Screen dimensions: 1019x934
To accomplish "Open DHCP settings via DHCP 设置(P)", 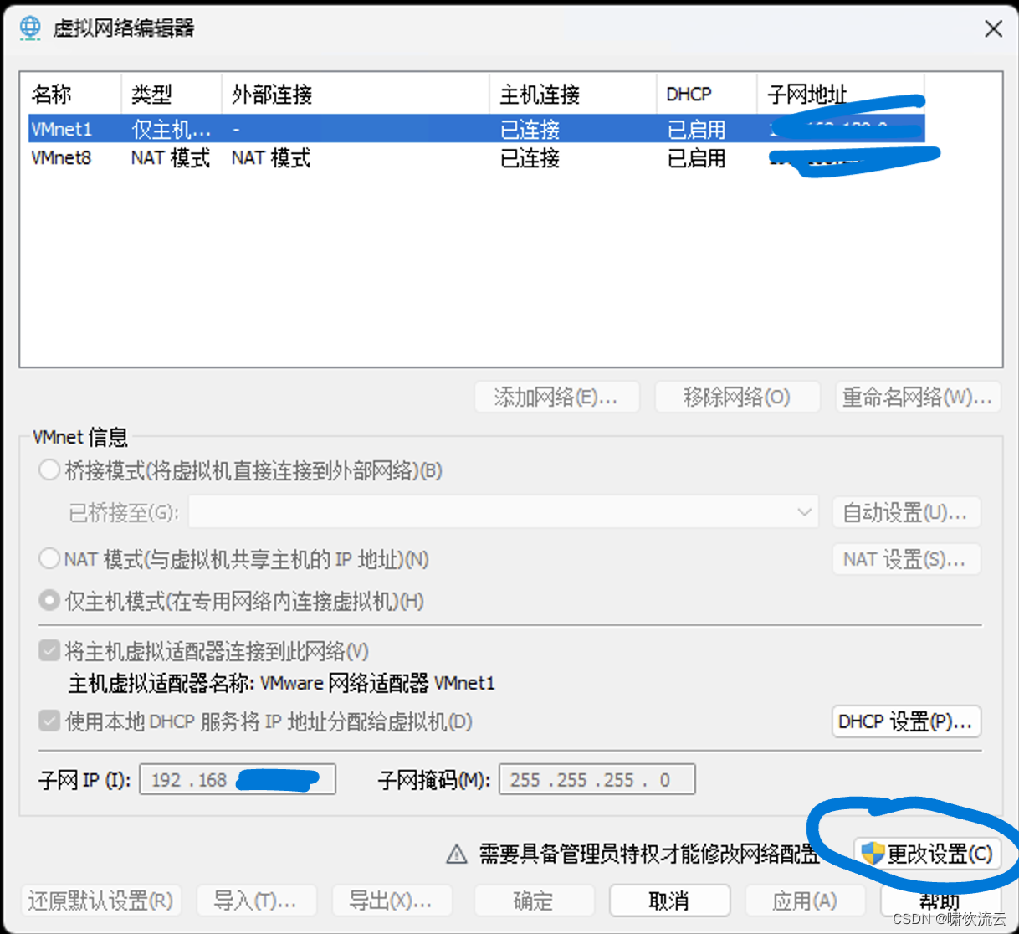I will click(906, 721).
